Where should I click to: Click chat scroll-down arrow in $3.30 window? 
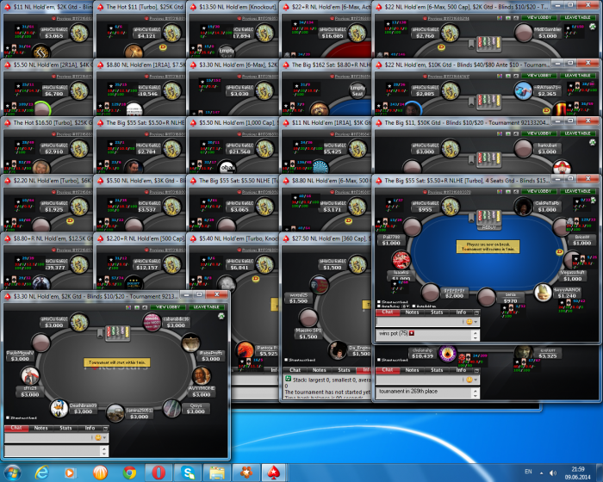point(104,454)
